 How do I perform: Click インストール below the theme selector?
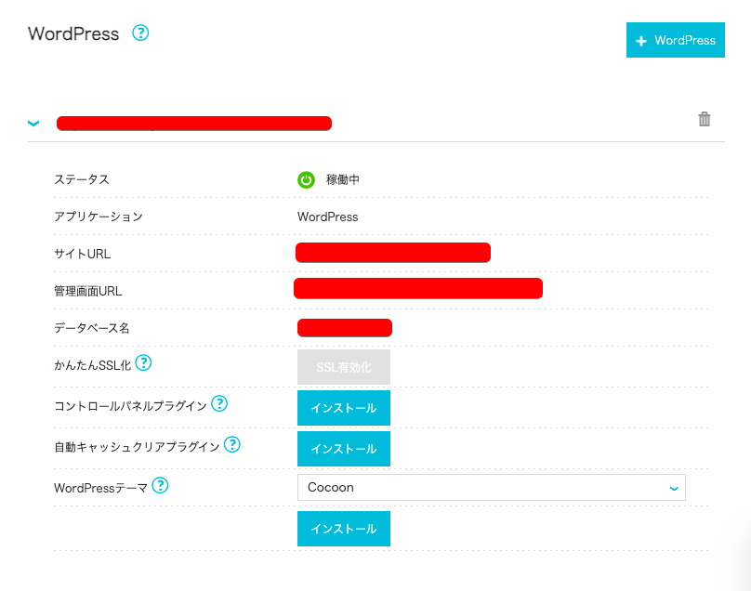point(344,529)
